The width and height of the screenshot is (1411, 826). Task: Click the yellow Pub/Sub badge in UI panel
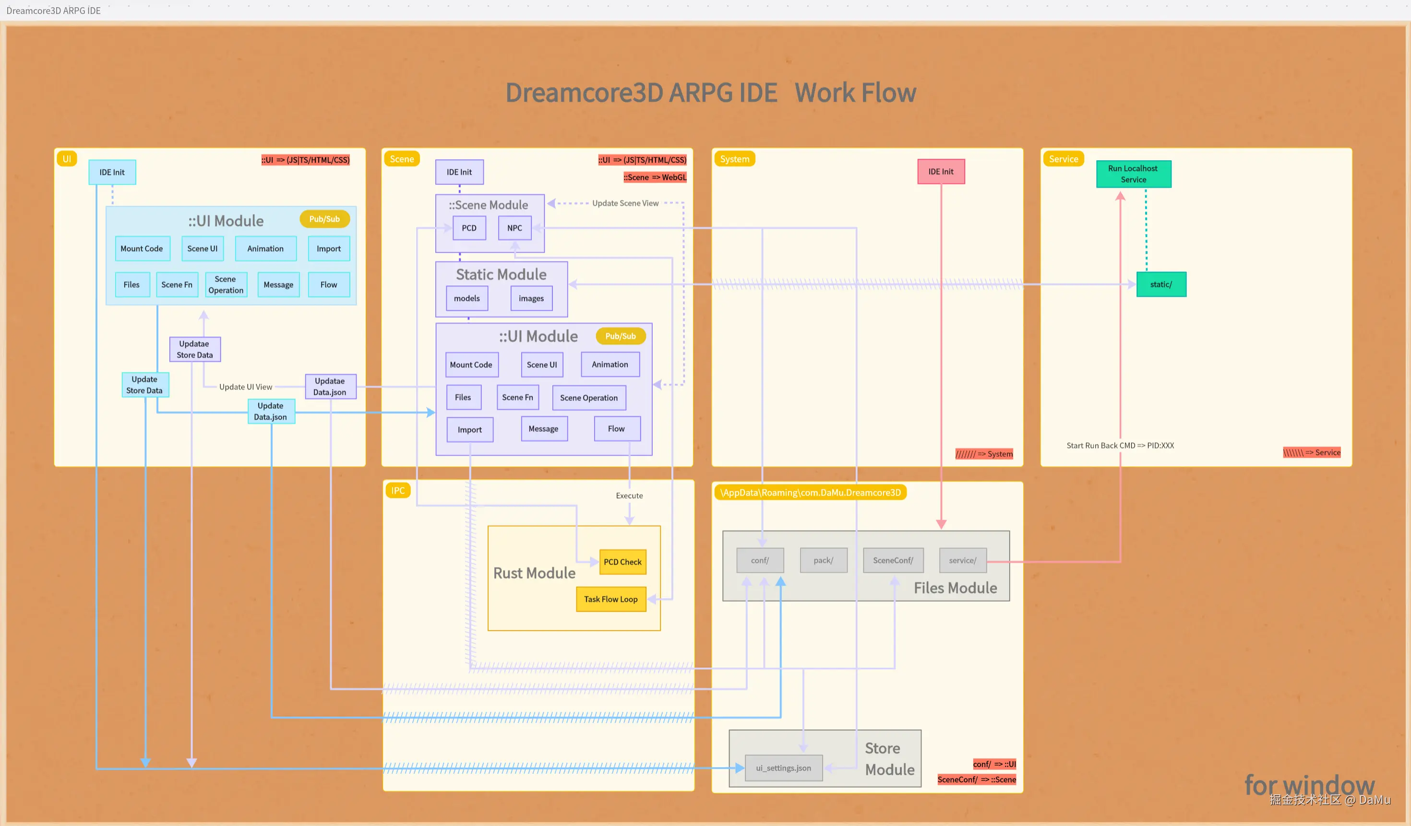click(324, 219)
